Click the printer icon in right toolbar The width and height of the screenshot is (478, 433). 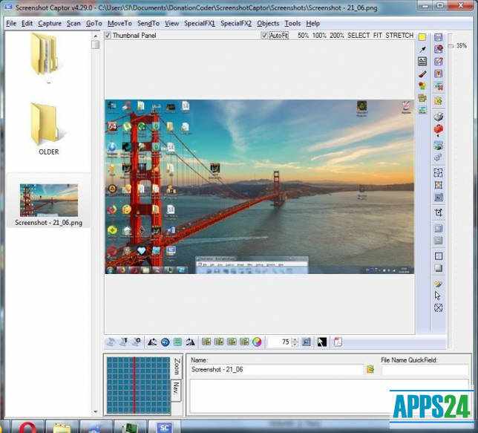[439, 117]
